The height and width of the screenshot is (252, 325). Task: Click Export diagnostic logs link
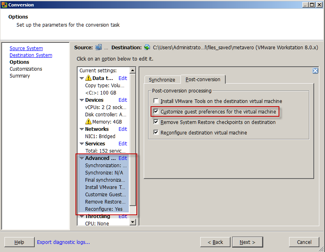click(63, 242)
